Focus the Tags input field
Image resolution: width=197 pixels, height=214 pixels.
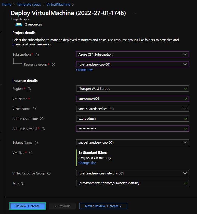point(132,183)
